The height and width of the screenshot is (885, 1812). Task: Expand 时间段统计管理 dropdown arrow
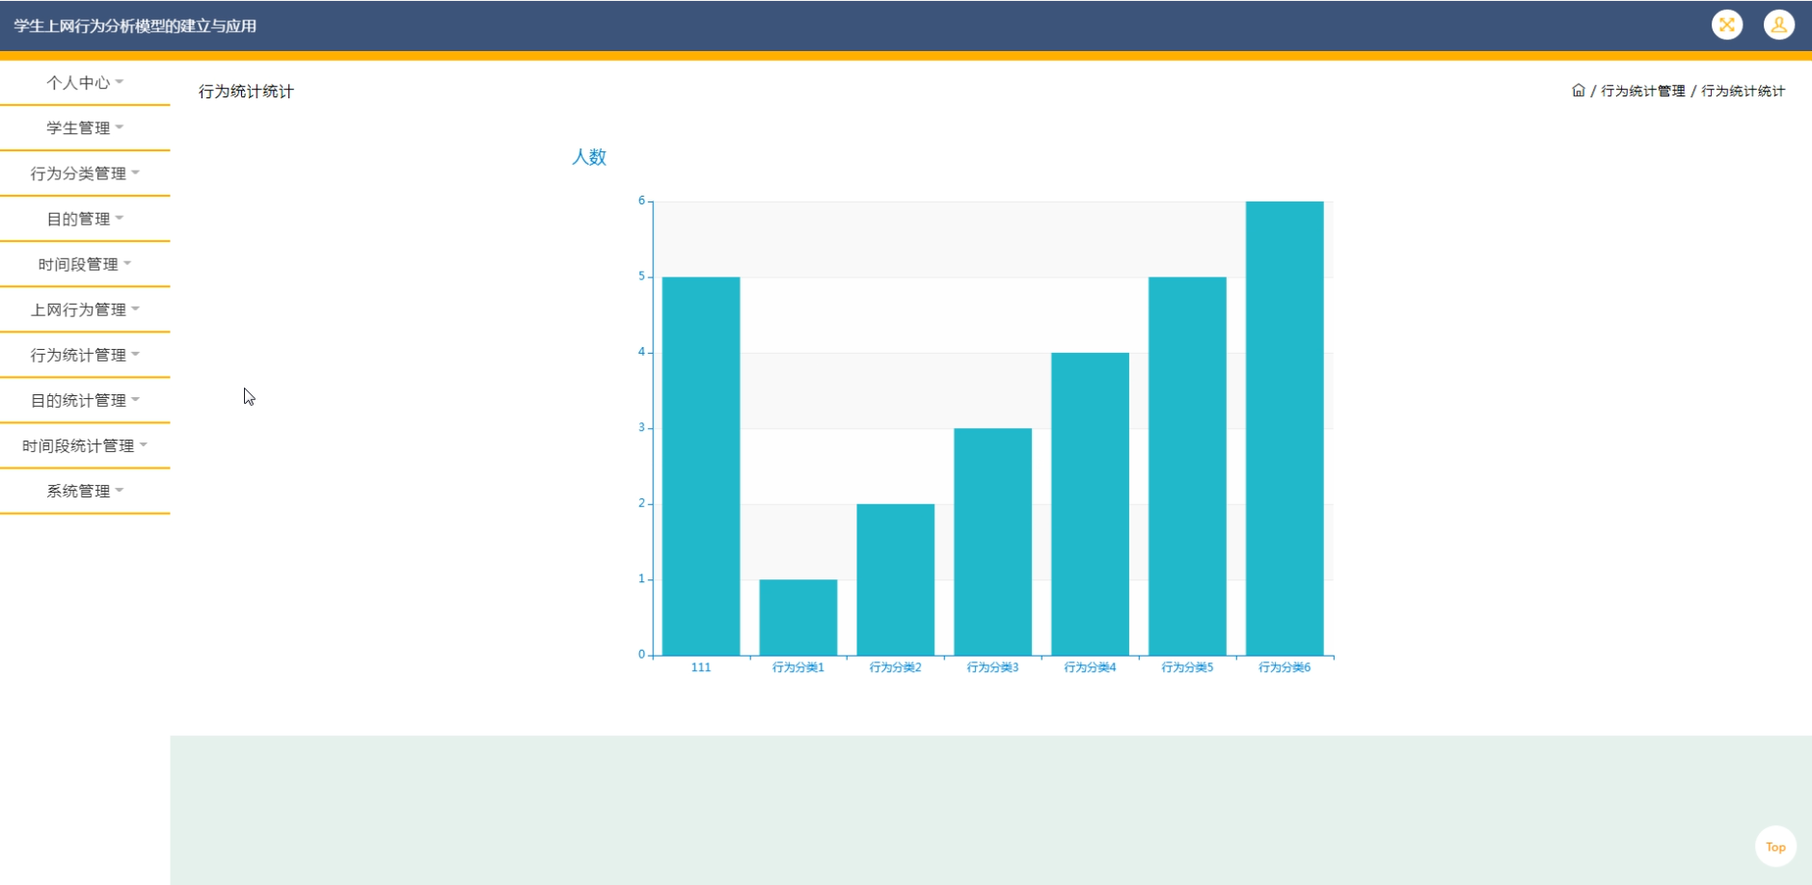click(x=144, y=444)
